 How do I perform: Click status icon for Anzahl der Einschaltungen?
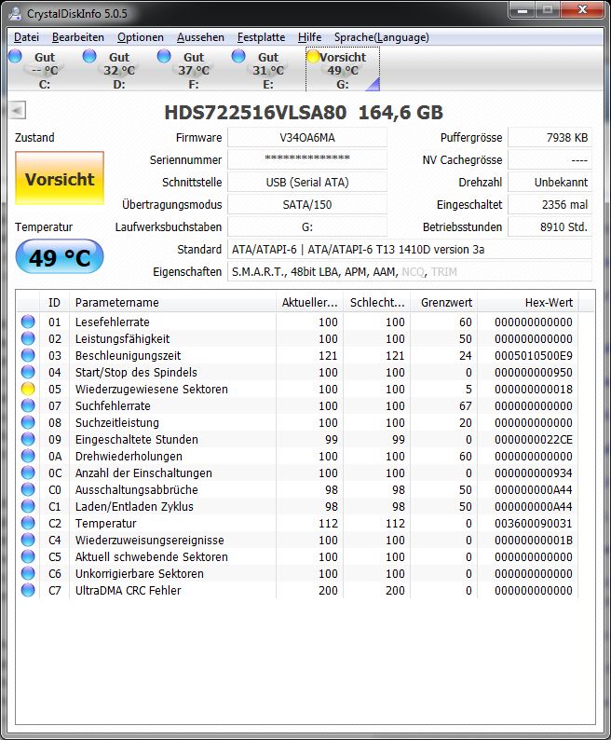click(28, 473)
